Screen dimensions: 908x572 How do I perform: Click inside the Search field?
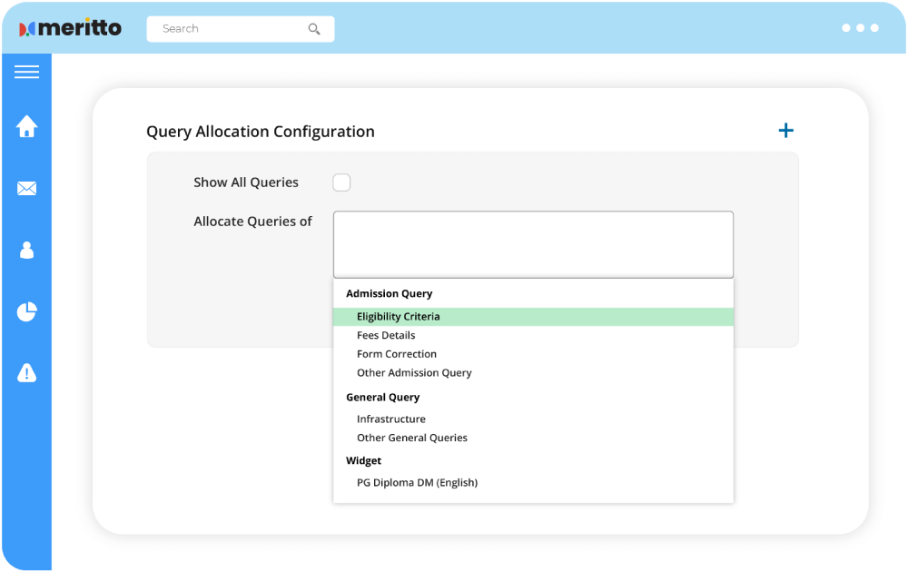pos(227,28)
